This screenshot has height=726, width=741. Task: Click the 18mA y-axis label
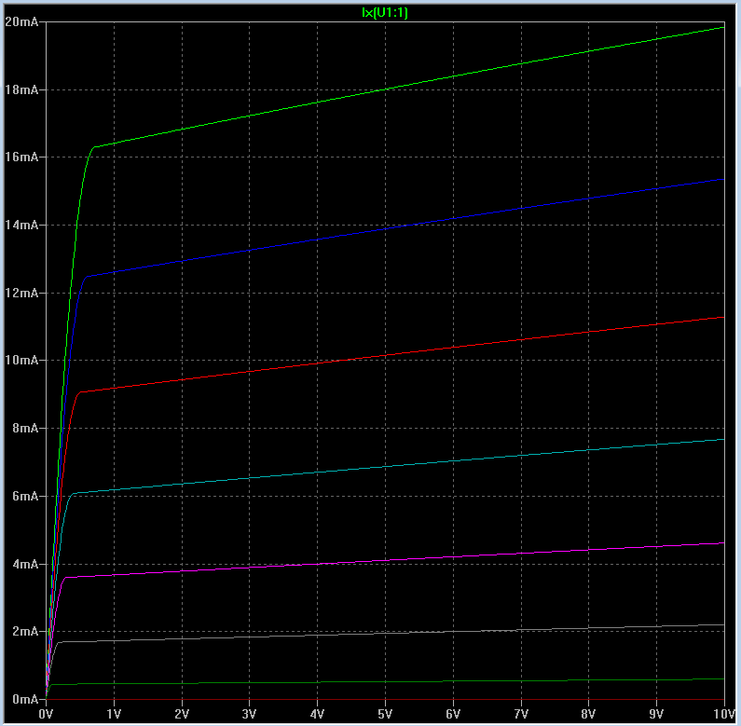pyautogui.click(x=21, y=89)
